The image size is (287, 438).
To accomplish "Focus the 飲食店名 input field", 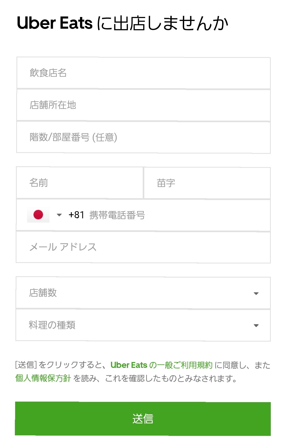I will tap(143, 73).
